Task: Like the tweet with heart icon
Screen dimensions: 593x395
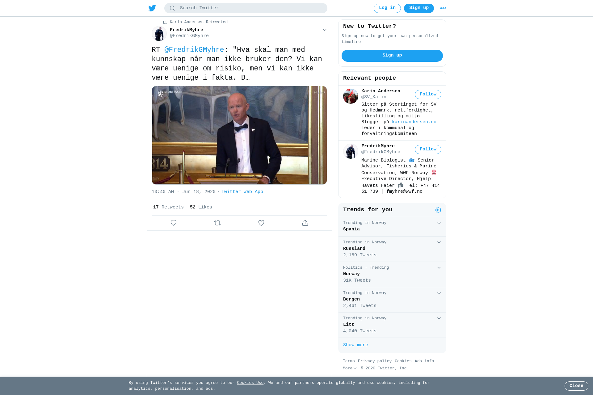Action: 261,223
